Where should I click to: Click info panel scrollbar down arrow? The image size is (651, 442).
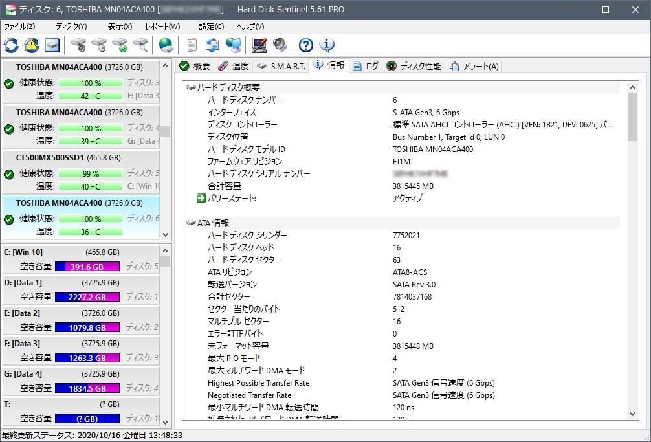pyautogui.click(x=632, y=414)
